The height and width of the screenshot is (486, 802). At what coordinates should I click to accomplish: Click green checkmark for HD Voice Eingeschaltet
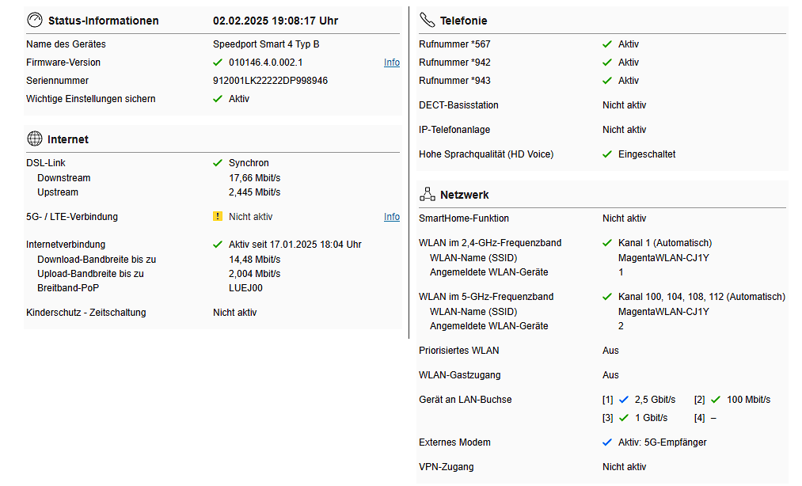[607, 154]
